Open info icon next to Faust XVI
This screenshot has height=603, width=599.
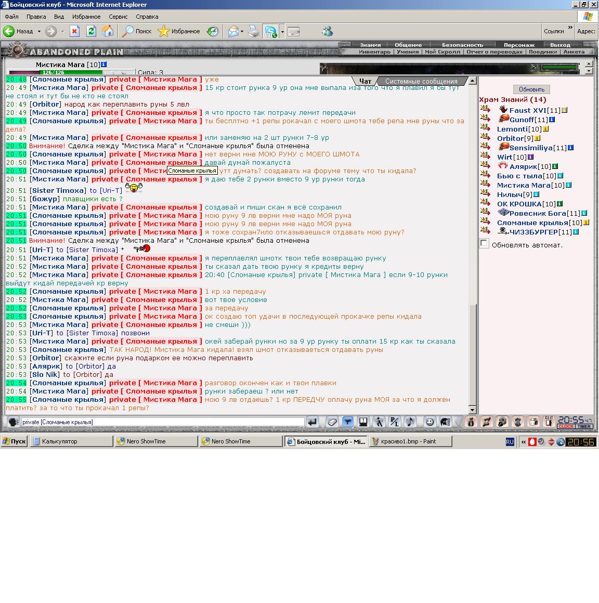(564, 110)
